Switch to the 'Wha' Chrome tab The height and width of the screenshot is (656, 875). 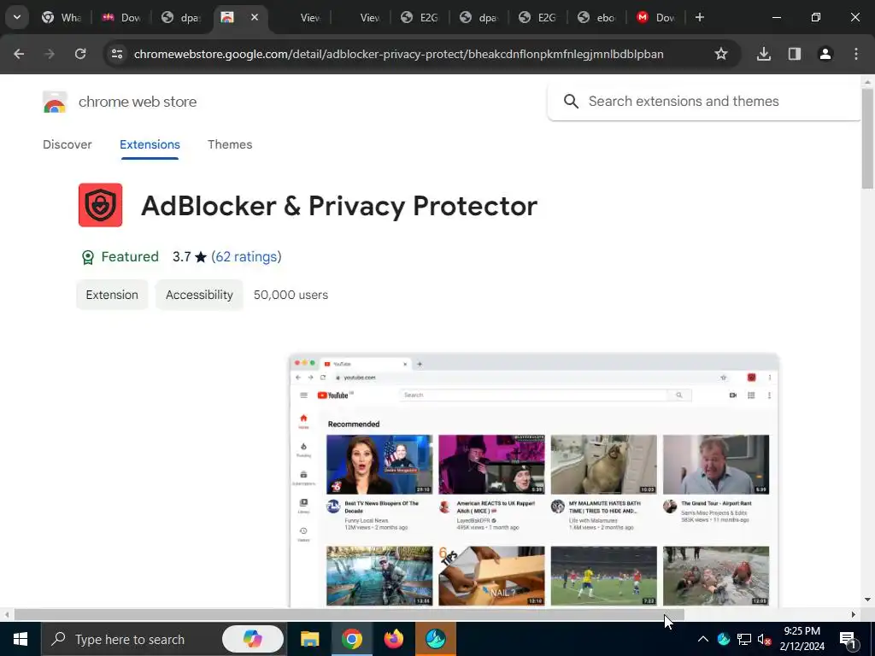point(62,17)
